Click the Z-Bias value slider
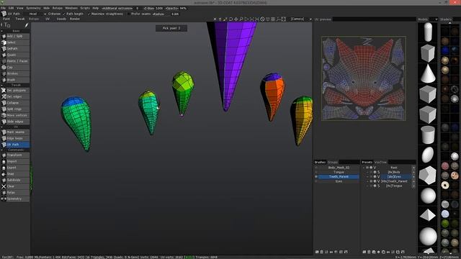Screen dimensions: 461x259 pyautogui.click(x=153, y=8)
